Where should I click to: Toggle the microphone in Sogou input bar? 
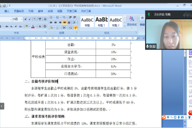[179, 117]
